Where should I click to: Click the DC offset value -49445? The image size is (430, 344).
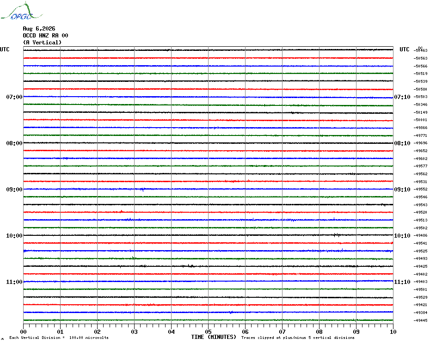(x=420, y=320)
